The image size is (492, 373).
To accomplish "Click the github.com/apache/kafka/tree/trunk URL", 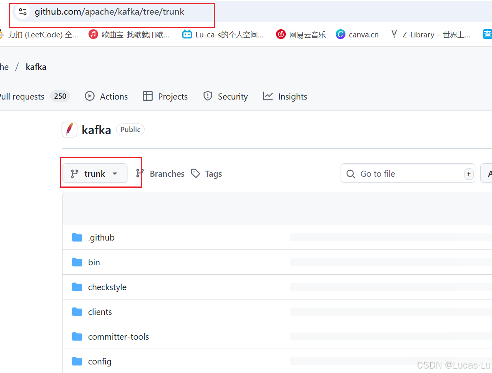I will pyautogui.click(x=110, y=12).
